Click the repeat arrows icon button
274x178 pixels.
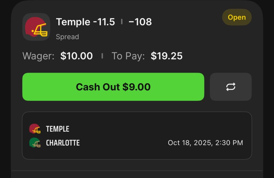(x=230, y=87)
